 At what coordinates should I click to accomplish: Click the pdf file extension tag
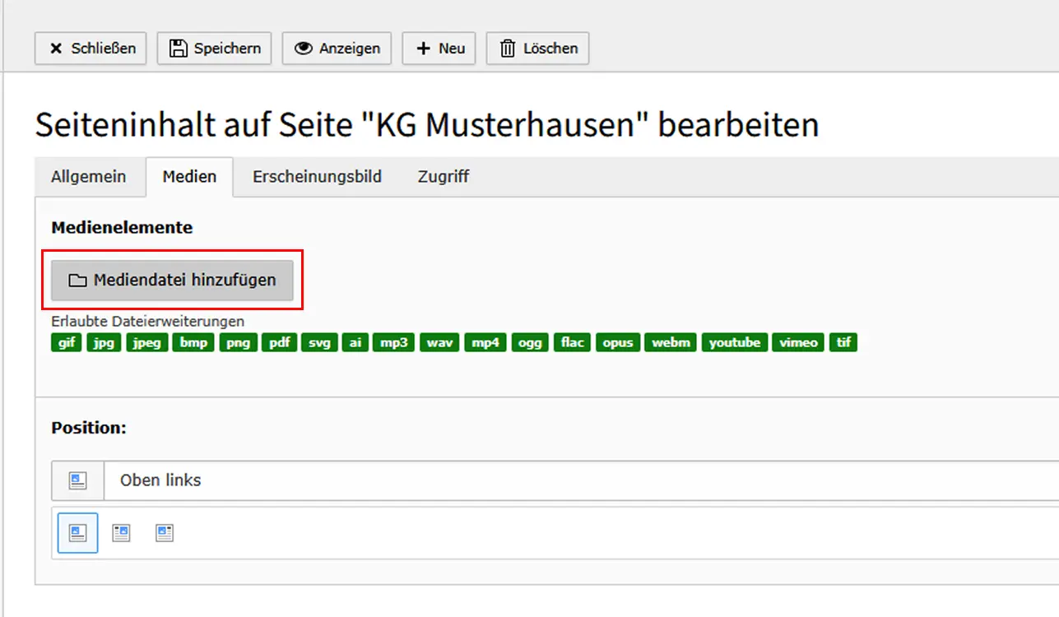tap(280, 342)
